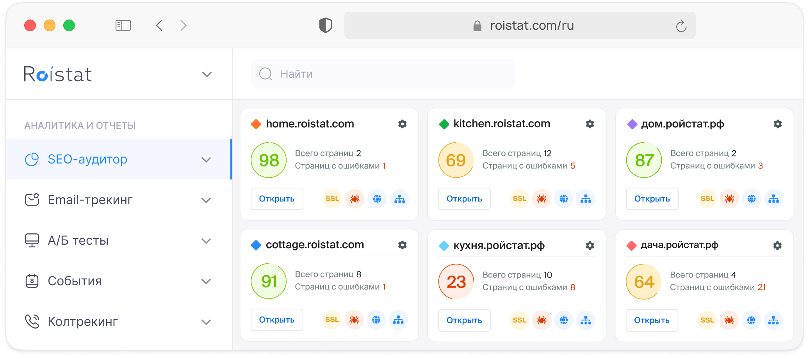Open settings gear for home.roistat.com
Viewport: 809px width, 359px height.
coord(402,124)
